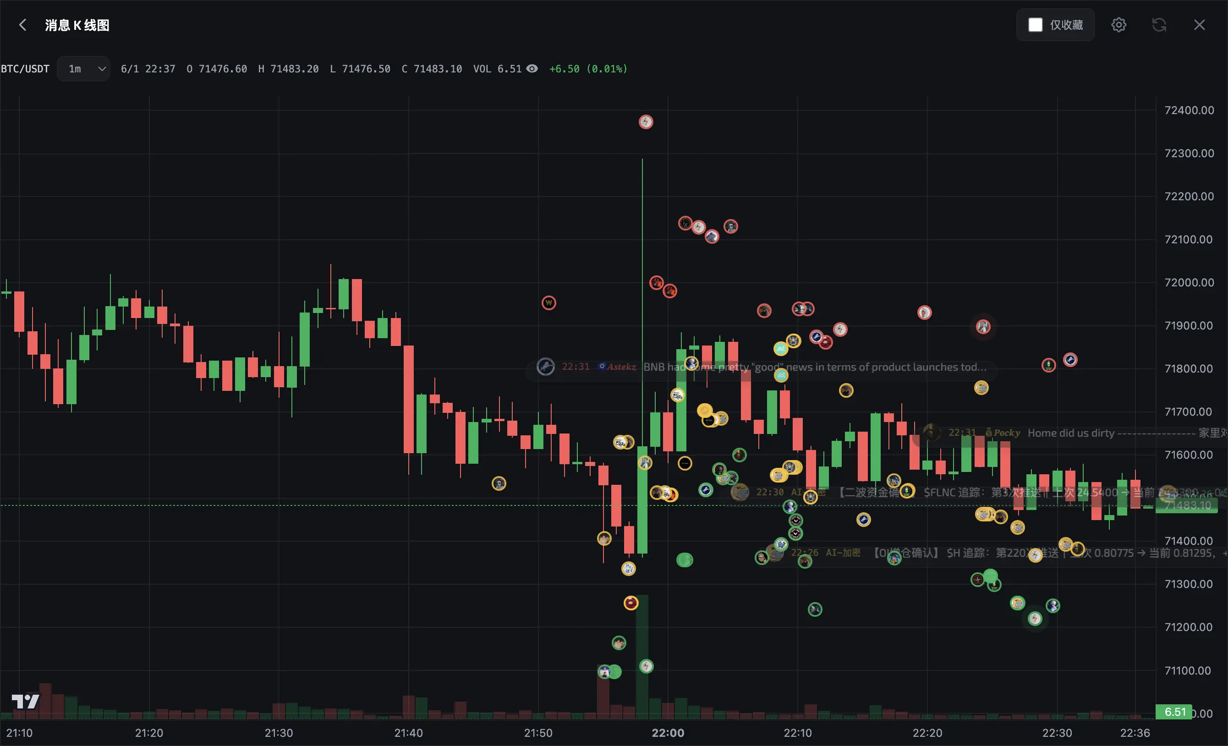
Task: Open the rightmost red marker of the 72100 cluster
Action: (x=731, y=227)
